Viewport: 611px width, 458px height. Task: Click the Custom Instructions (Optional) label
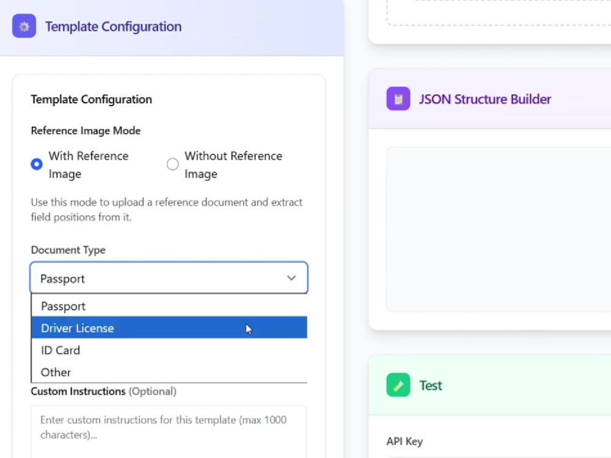pyautogui.click(x=104, y=391)
